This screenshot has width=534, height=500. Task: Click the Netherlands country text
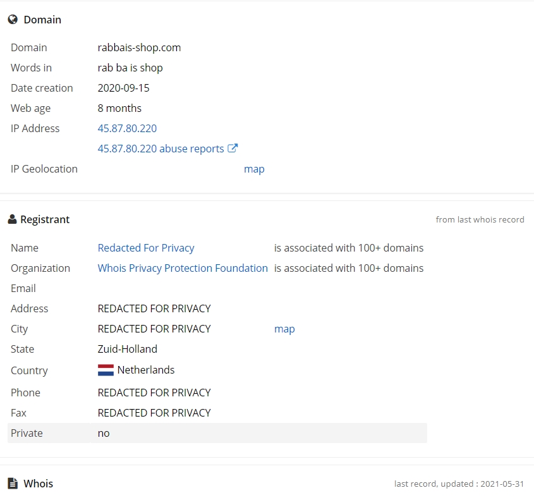(x=146, y=370)
